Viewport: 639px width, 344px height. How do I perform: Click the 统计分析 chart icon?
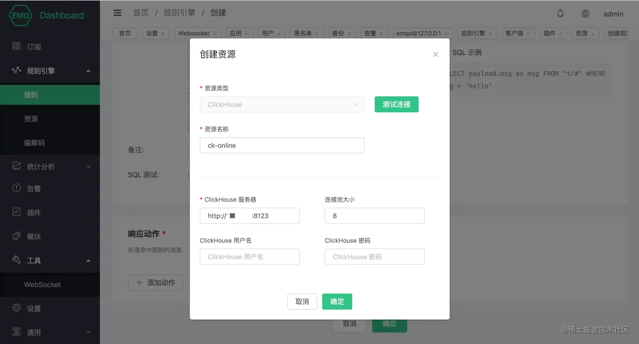(16, 166)
